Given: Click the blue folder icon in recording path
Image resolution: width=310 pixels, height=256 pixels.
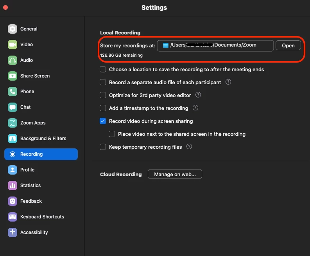Looking at the screenshot, I should pyautogui.click(x=165, y=45).
